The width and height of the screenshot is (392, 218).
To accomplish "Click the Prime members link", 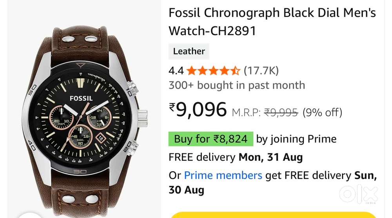I will (x=223, y=175).
